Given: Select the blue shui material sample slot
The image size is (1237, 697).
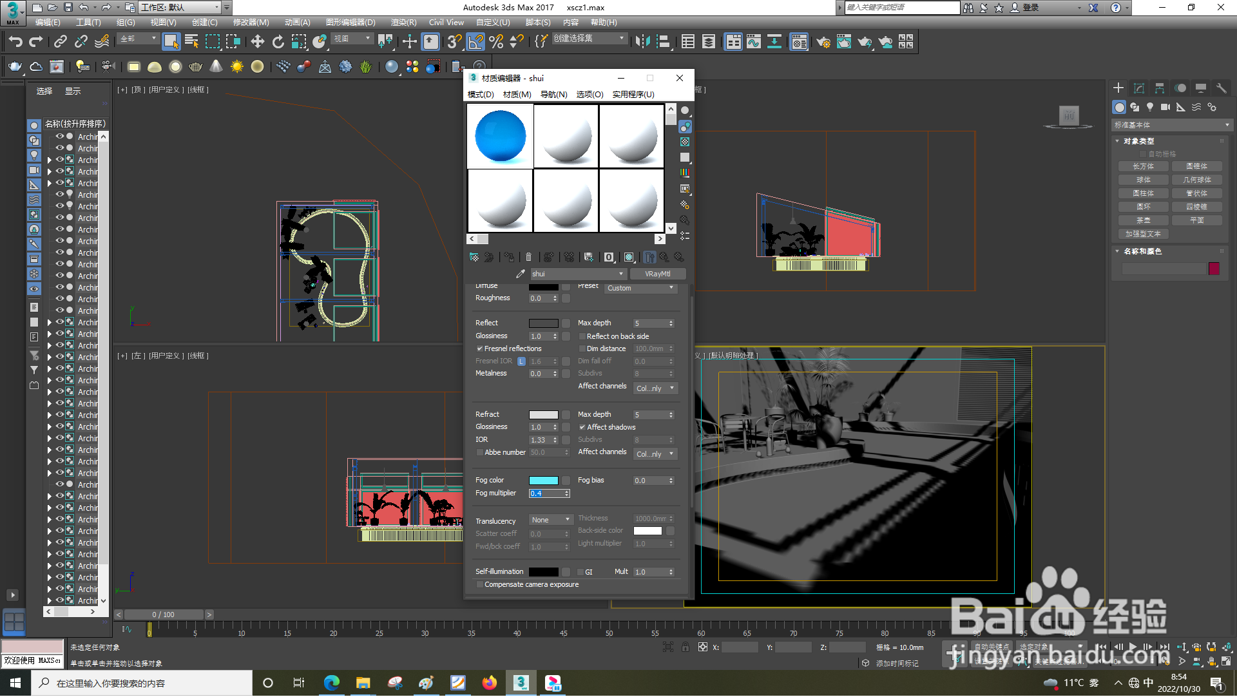Looking at the screenshot, I should (500, 137).
